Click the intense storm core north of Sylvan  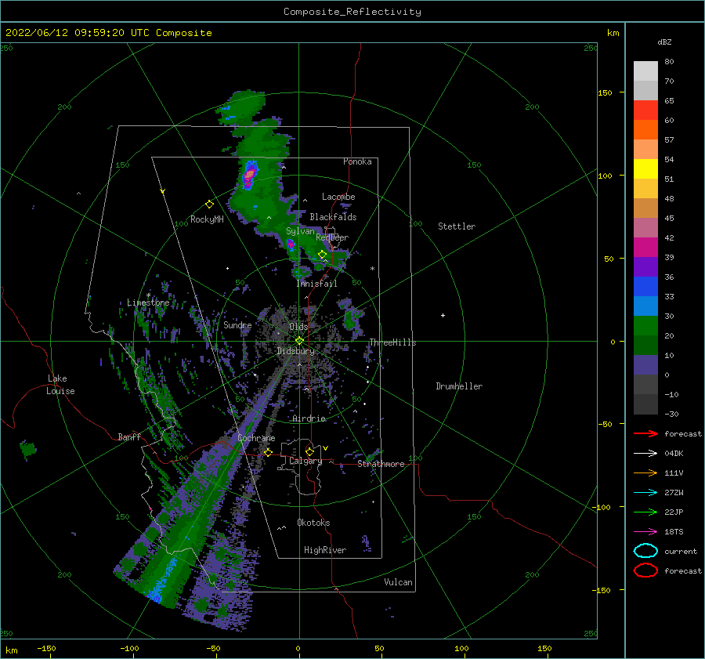(250, 174)
